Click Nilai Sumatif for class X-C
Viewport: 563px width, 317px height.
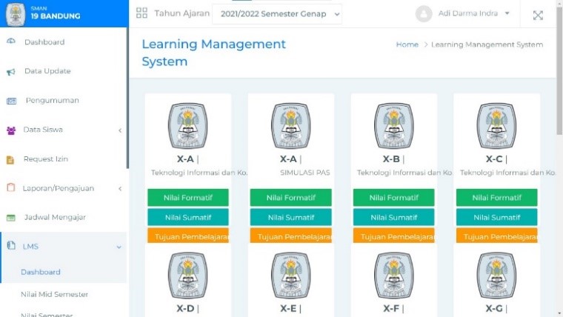(x=496, y=217)
